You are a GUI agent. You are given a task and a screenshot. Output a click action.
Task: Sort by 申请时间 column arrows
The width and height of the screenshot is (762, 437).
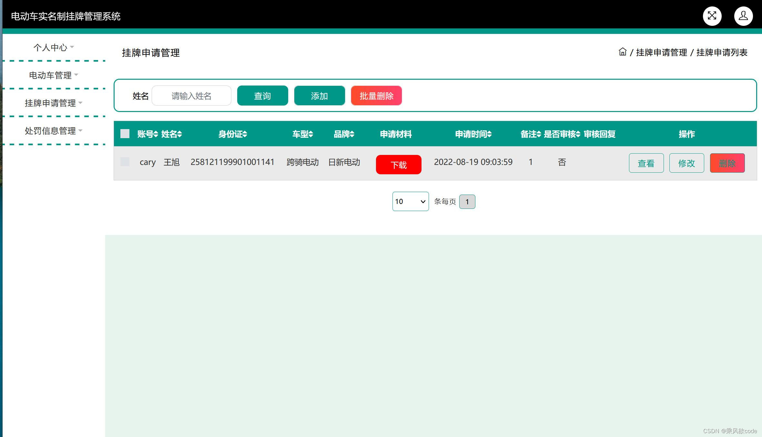click(489, 134)
